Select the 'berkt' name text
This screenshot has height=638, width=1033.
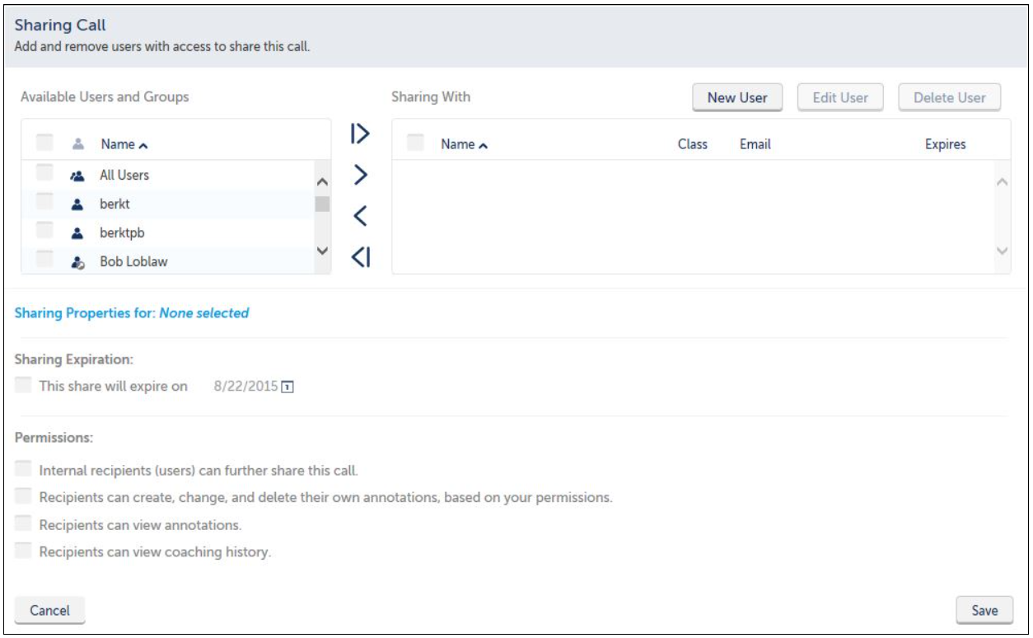pos(115,204)
